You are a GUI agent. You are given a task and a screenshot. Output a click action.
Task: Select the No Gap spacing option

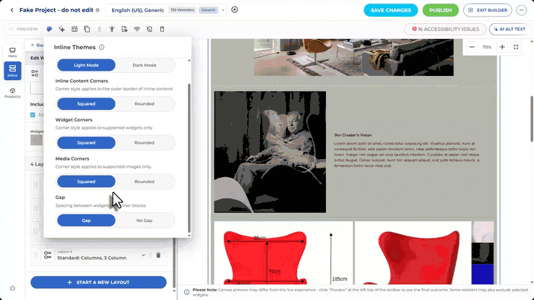145,220
